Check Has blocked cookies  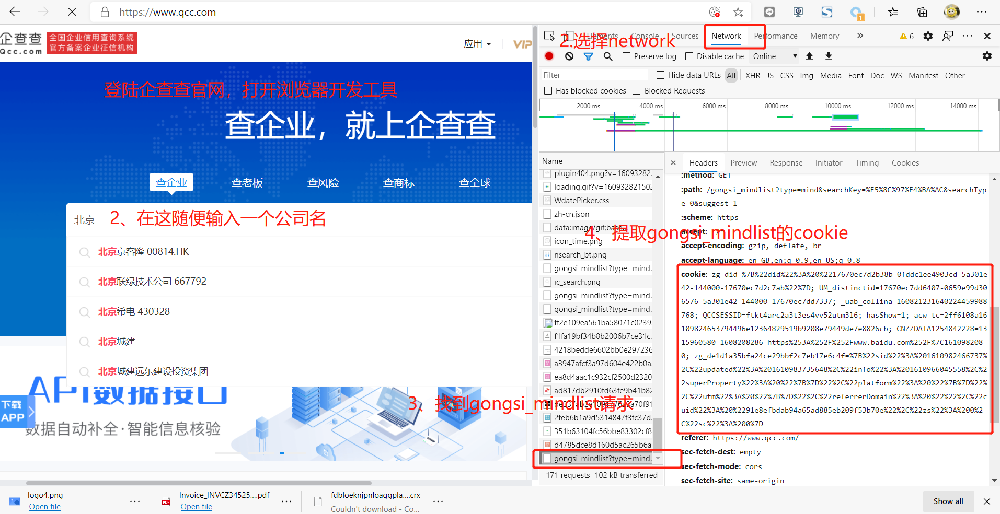[x=548, y=91]
